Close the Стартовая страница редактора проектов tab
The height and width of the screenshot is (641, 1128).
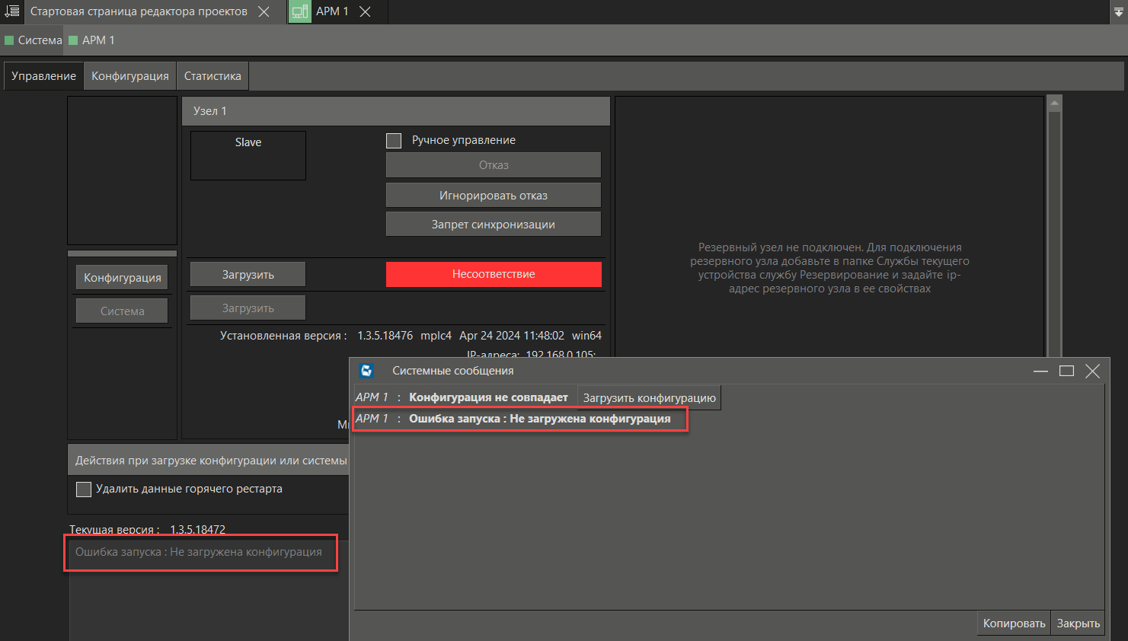[x=264, y=11]
